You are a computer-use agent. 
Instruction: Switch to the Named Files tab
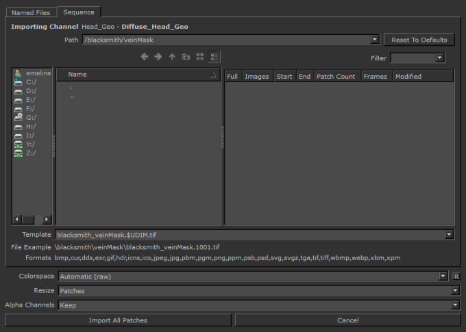[31, 12]
